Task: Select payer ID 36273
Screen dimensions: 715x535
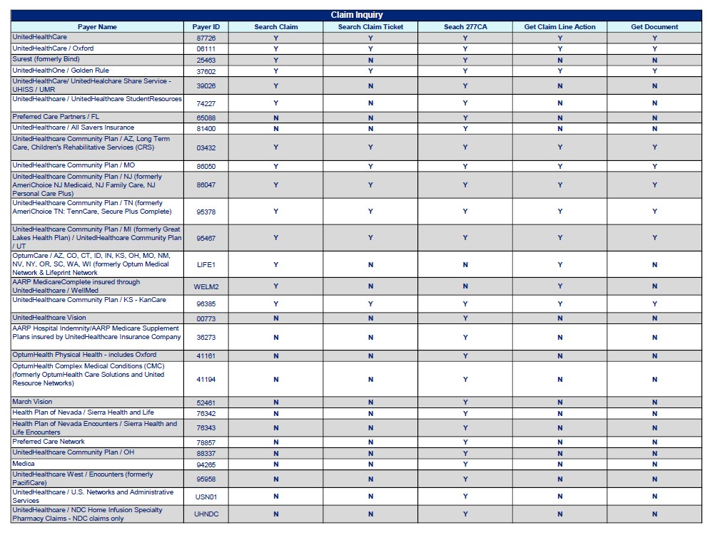Action: pos(206,338)
